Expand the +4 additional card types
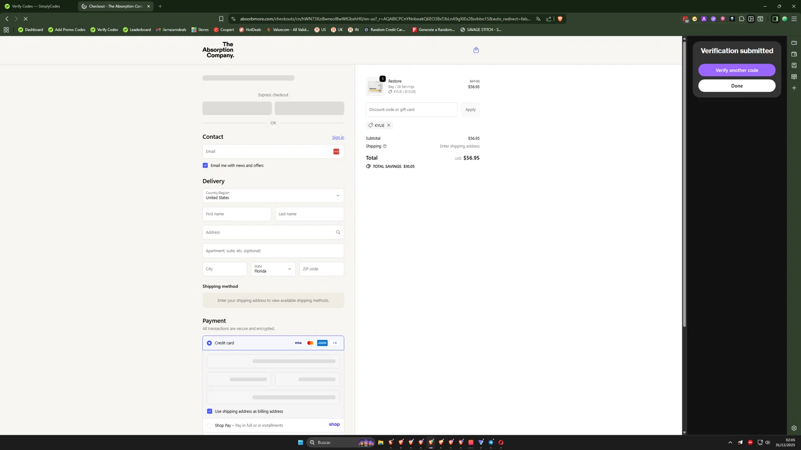801x450 pixels. pyautogui.click(x=335, y=343)
